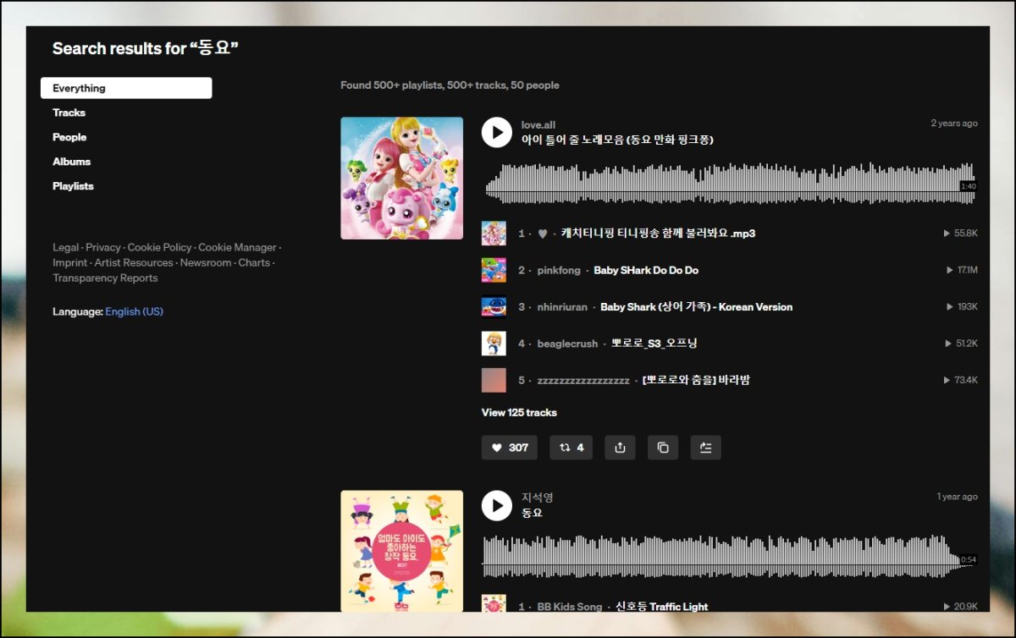Click the 17.1M play count

pos(963,271)
